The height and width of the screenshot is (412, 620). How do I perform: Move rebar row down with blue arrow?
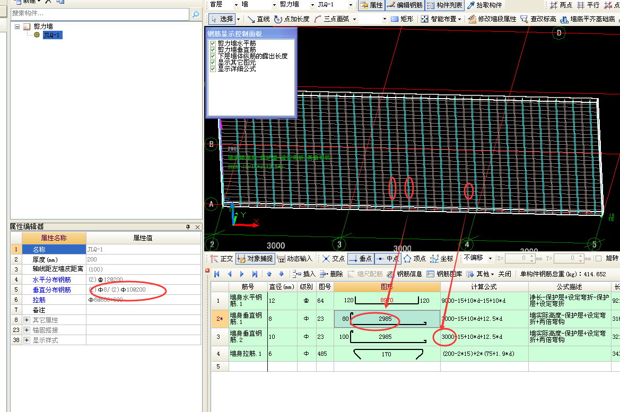[x=282, y=274]
